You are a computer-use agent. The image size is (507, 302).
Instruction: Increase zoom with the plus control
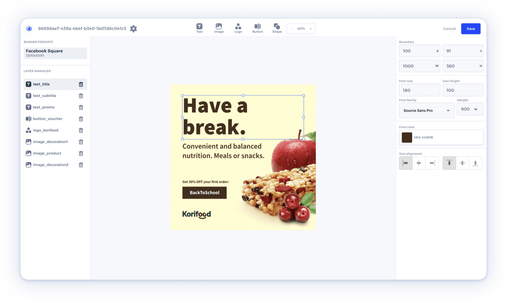click(311, 29)
